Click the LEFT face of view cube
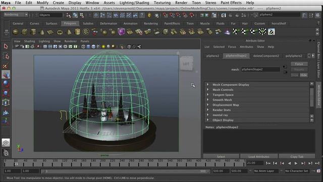The width and height of the screenshot is (323, 182). (186, 64)
